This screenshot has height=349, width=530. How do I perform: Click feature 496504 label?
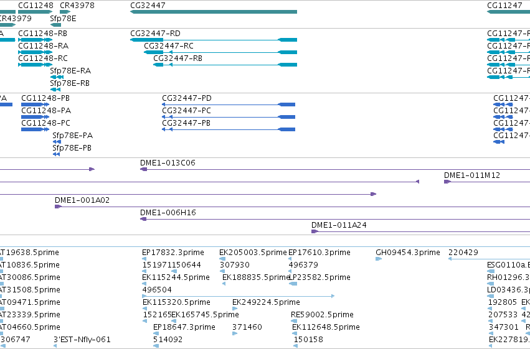click(157, 290)
